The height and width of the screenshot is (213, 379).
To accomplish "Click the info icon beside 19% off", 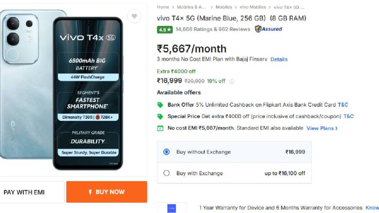I will pos(232,81).
